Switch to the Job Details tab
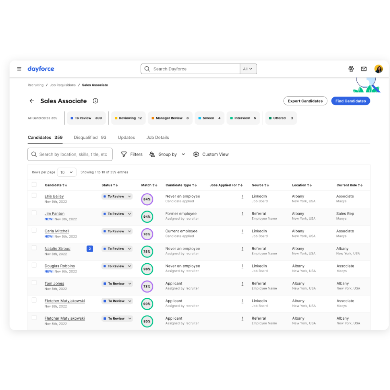The width and height of the screenshot is (390, 390). 158,137
